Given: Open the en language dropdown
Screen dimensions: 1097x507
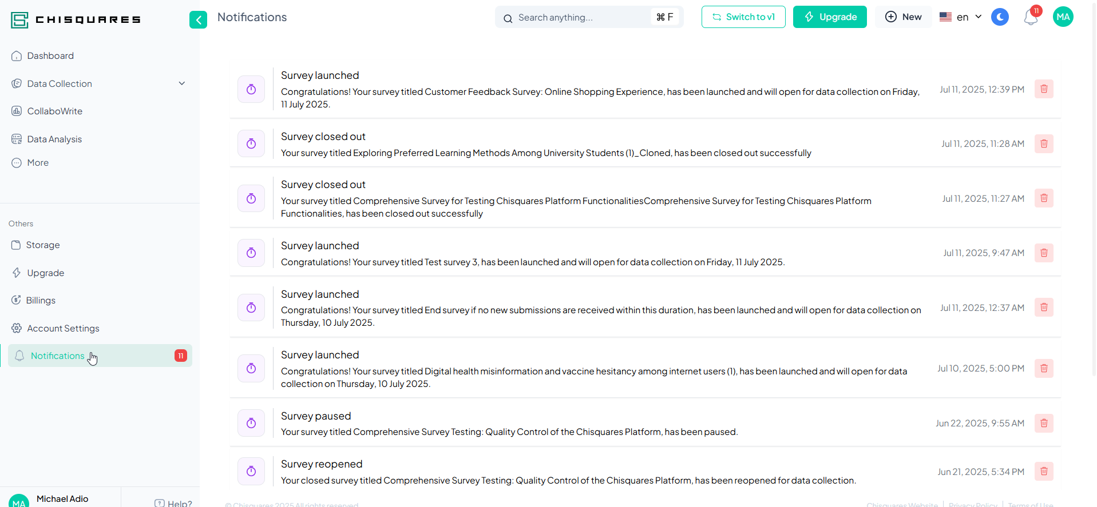Looking at the screenshot, I should (x=961, y=17).
